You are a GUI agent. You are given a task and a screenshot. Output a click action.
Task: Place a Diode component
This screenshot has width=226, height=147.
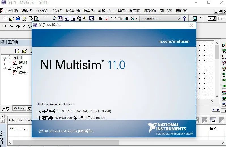click(18, 27)
